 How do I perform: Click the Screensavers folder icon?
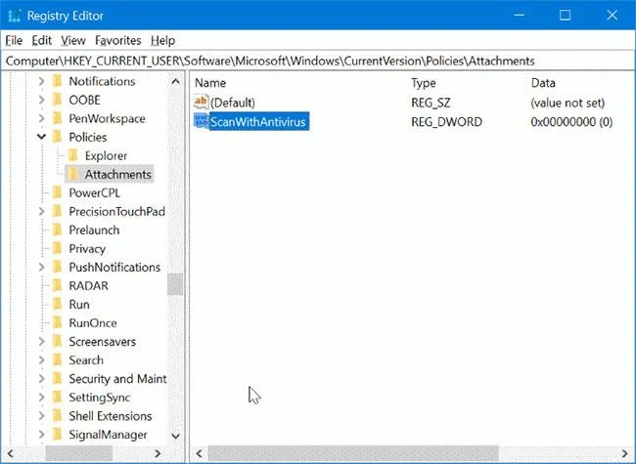click(x=58, y=342)
